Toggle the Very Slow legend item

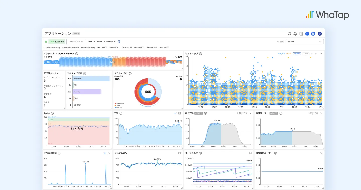(x=119, y=103)
